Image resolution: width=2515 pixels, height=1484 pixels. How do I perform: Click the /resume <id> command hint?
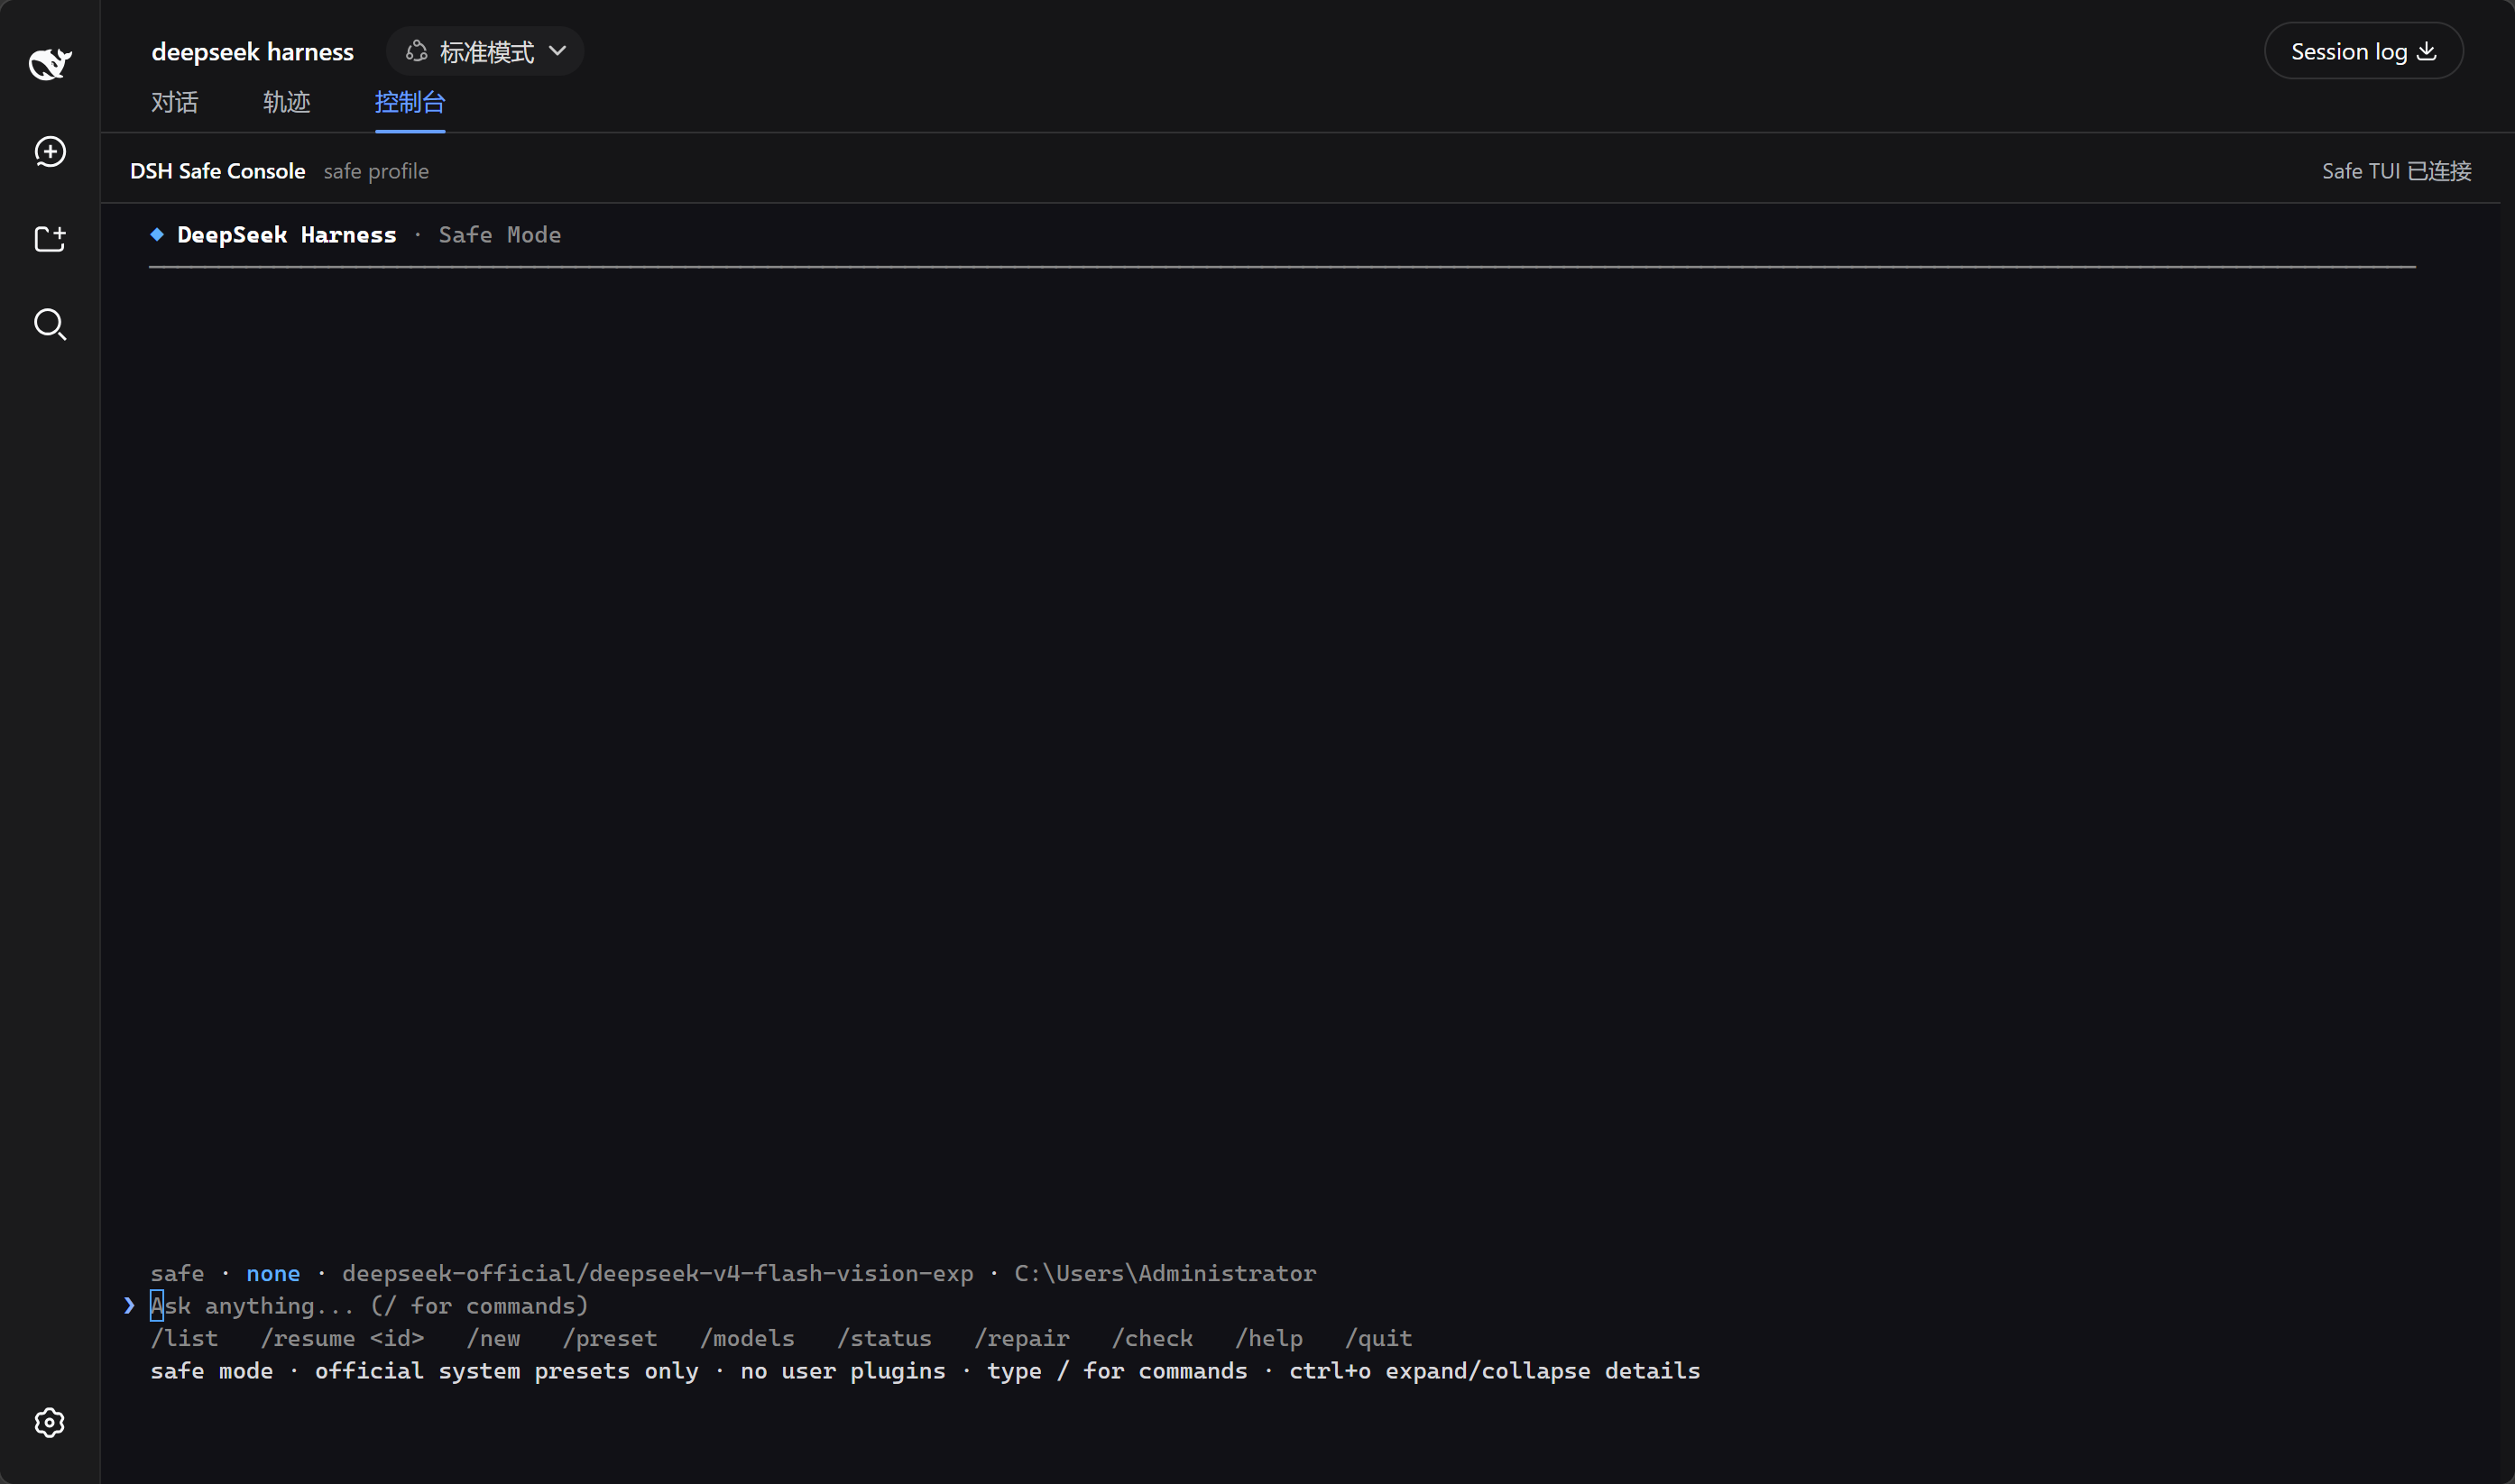pyautogui.click(x=342, y=1338)
